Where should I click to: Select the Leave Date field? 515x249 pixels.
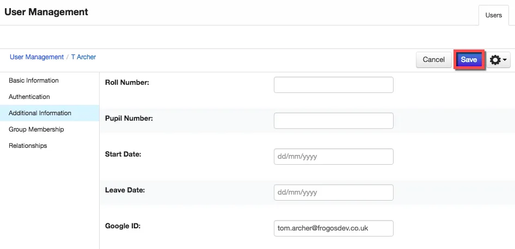(333, 192)
